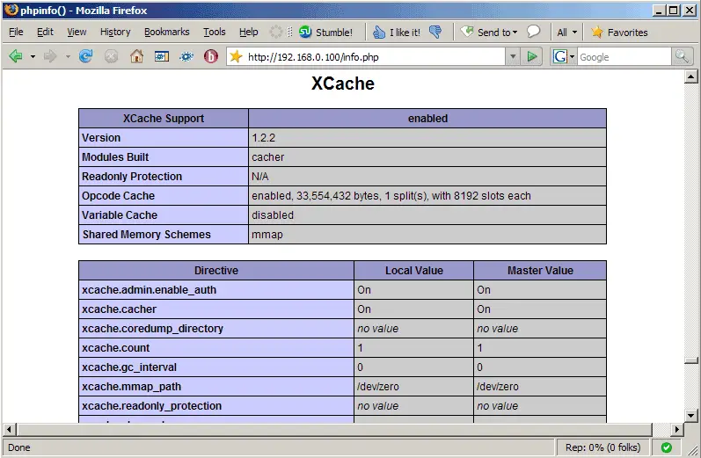701x458 pixels.
Task: Click the 'mmap' Shared Memory Schemes value
Action: point(267,235)
